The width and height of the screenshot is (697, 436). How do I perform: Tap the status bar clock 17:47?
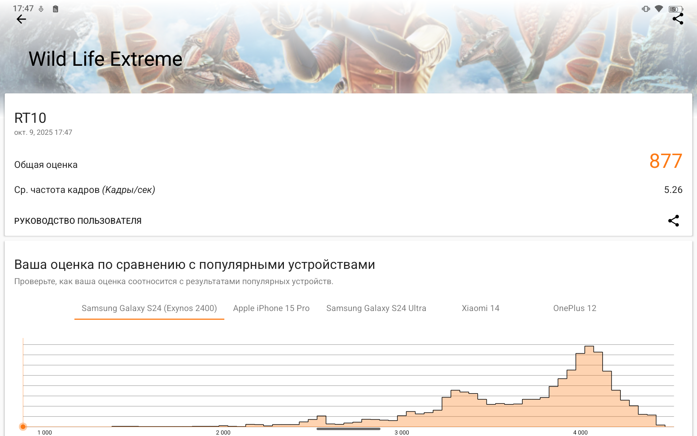23,8
